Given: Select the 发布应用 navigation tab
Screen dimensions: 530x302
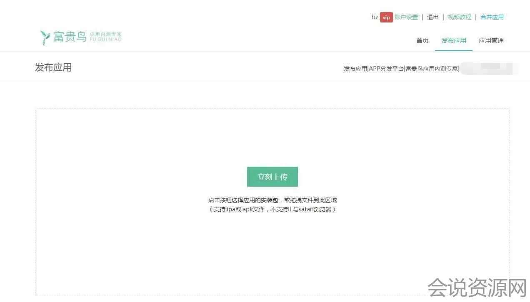Looking at the screenshot, I should [x=453, y=40].
